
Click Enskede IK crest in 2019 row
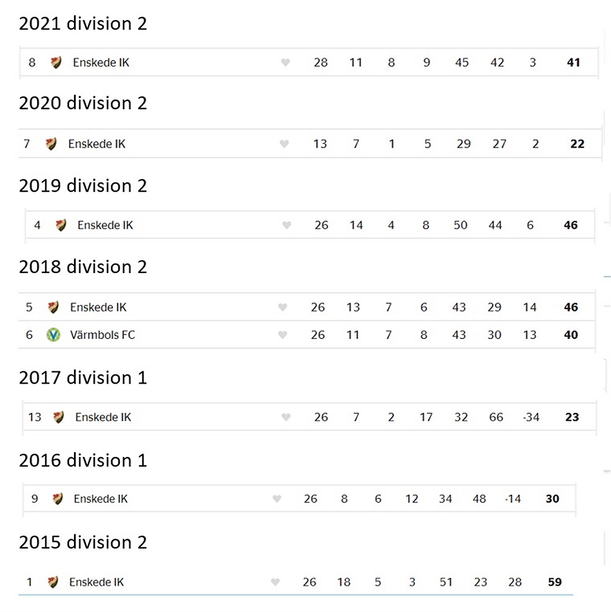coord(60,225)
